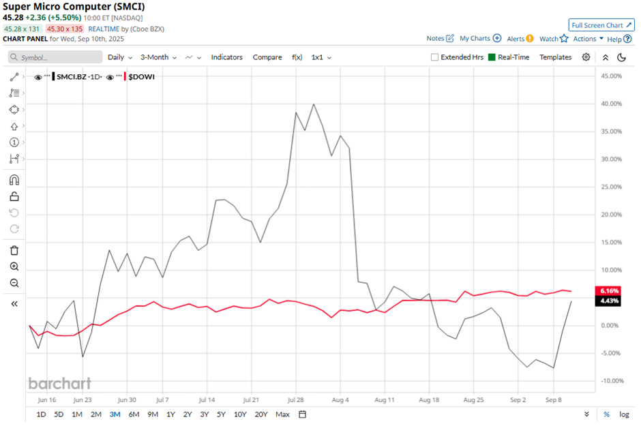This screenshot has height=426, width=641.
Task: Open the chart type dropdown
Action: 193,57
